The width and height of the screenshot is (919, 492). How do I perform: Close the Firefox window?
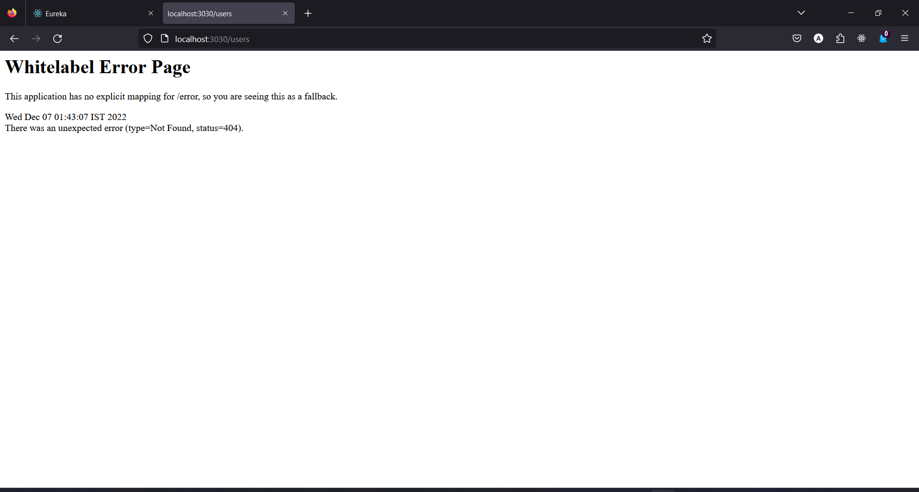(905, 13)
